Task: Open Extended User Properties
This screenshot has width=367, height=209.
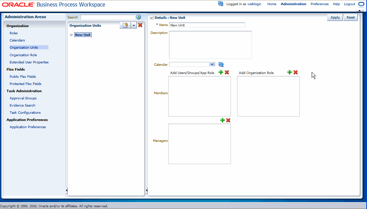Action: pos(29,62)
